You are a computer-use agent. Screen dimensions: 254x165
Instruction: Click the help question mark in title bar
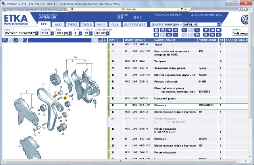(x=241, y=9)
